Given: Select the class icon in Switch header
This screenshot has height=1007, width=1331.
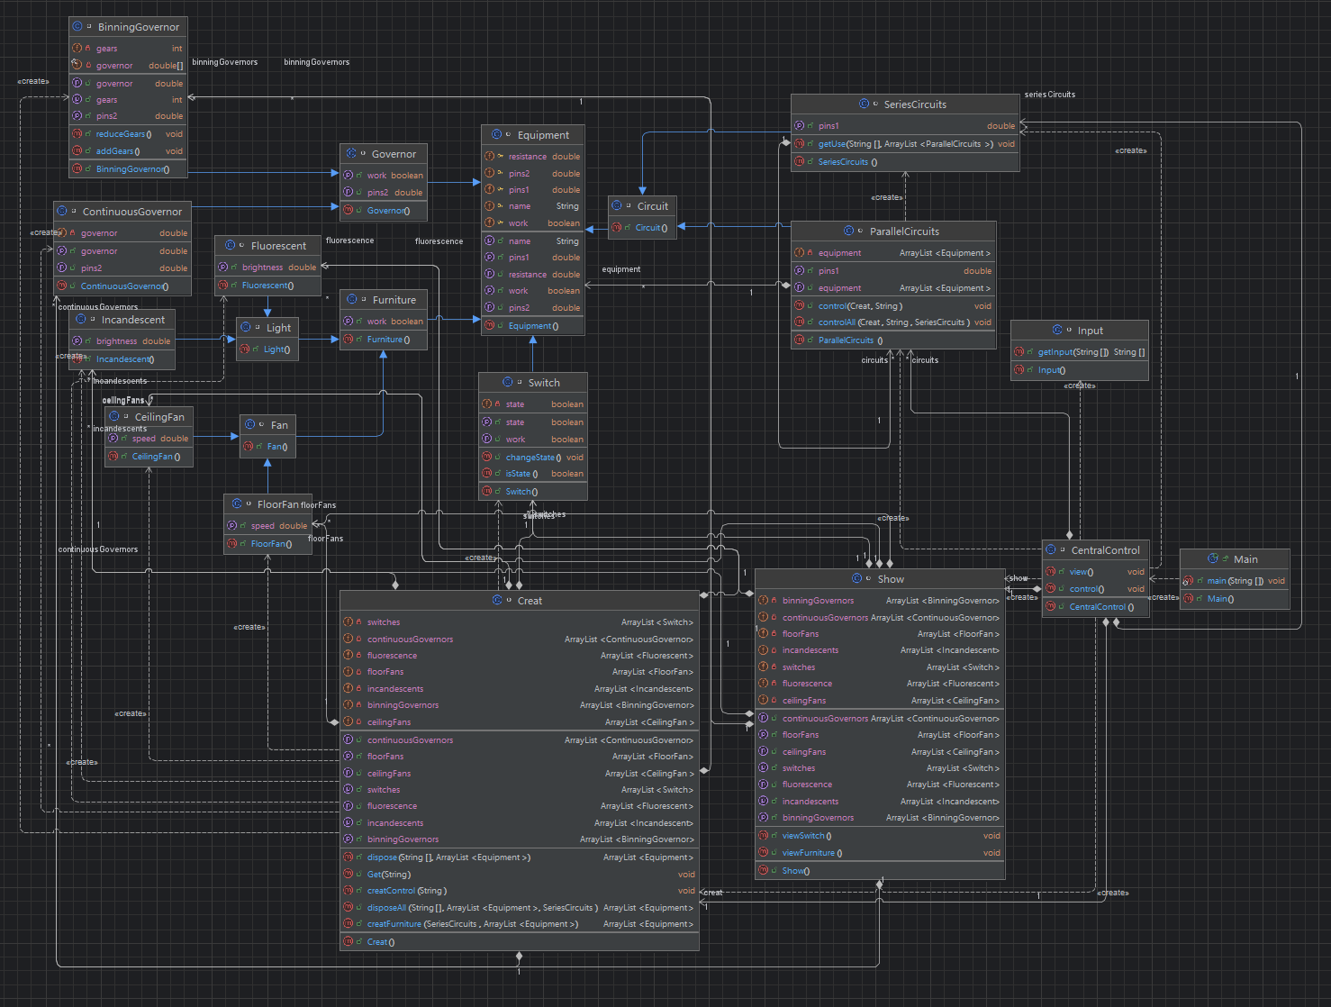Looking at the screenshot, I should click(508, 383).
